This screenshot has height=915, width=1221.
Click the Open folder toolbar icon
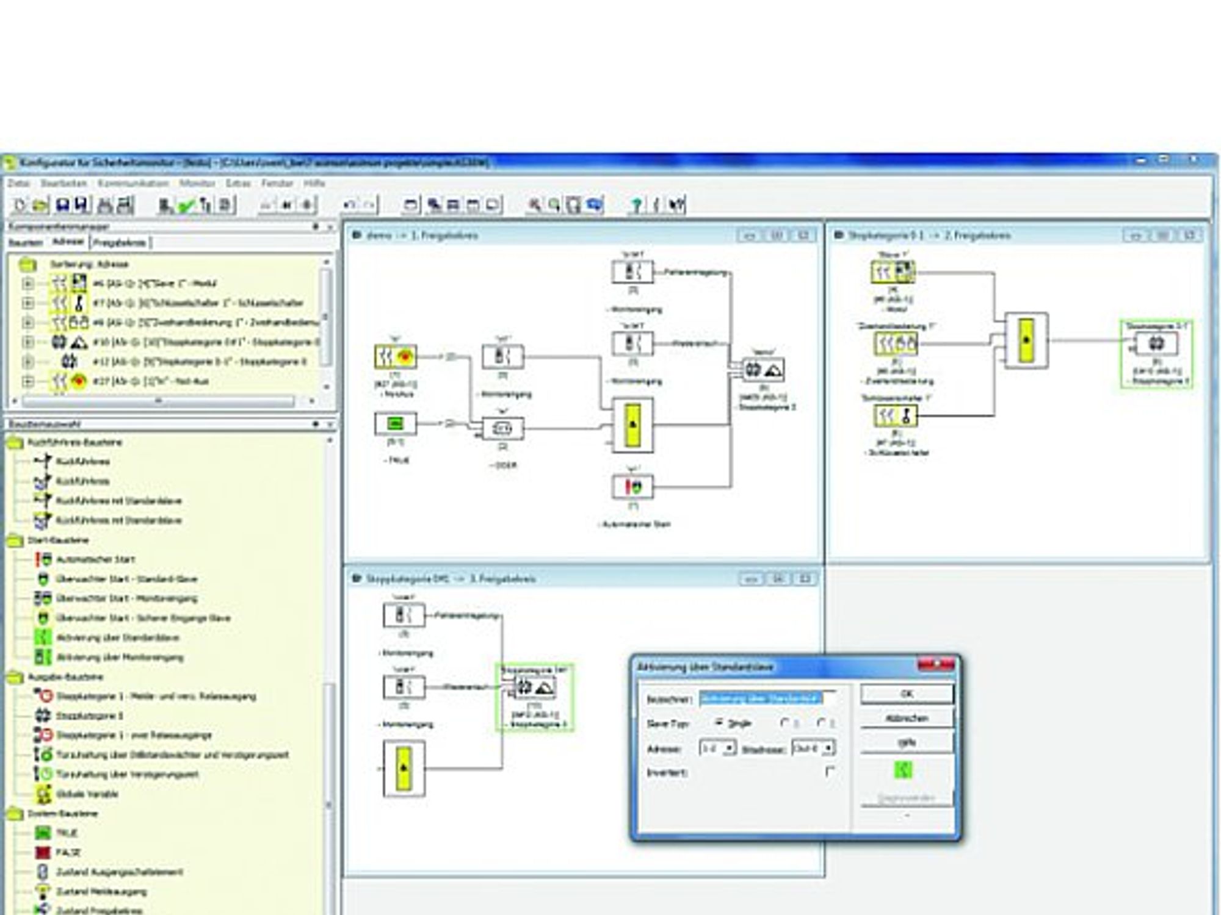tap(40, 205)
